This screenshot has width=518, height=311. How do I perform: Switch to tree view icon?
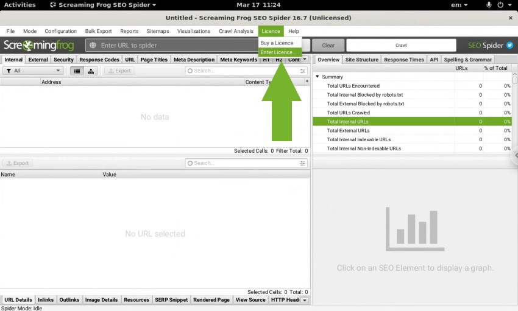coord(91,71)
